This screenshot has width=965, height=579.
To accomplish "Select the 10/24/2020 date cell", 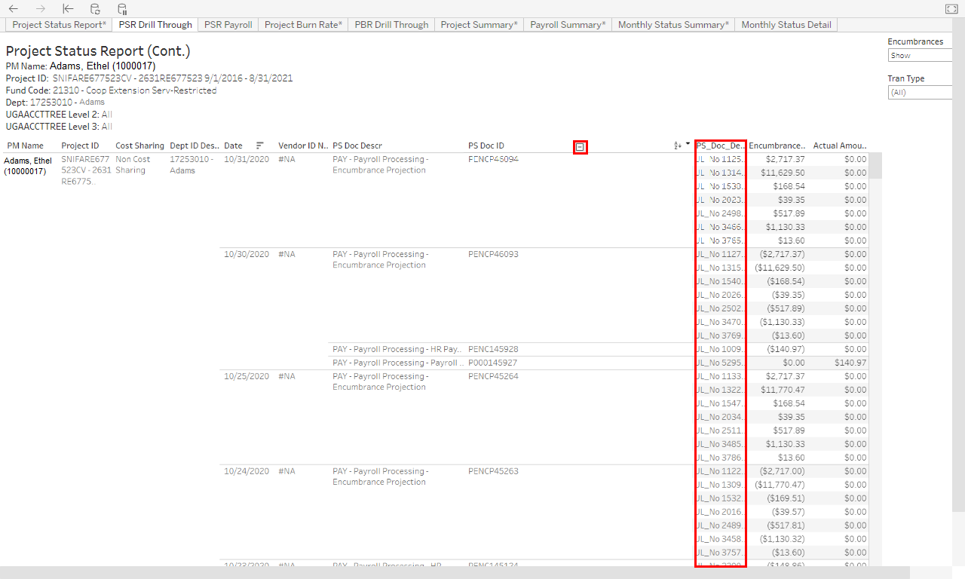I will [x=247, y=471].
